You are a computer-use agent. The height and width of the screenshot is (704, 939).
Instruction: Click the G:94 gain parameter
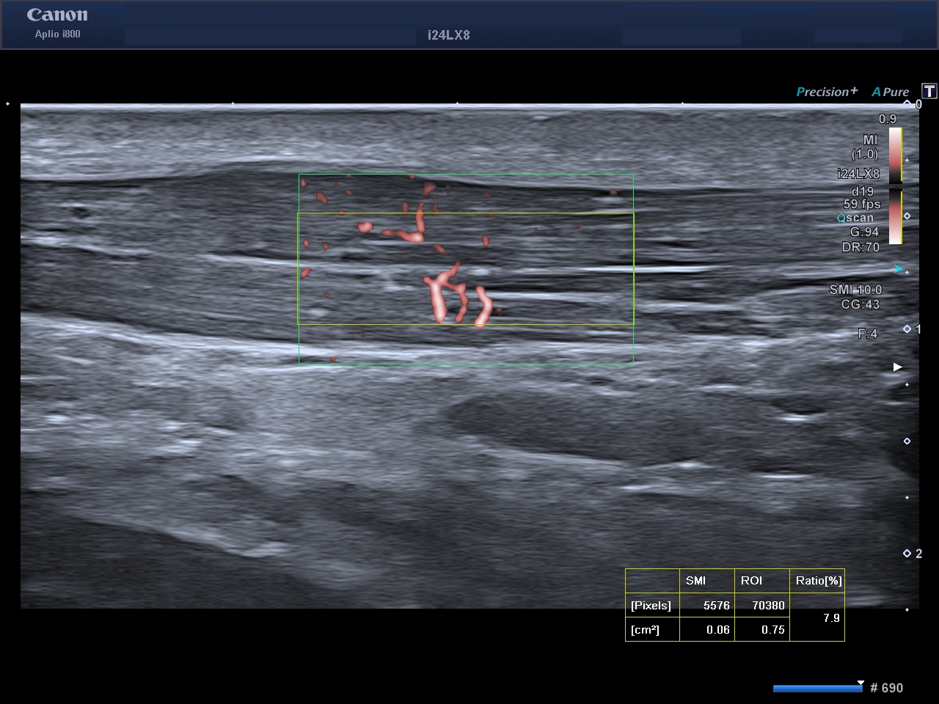863,232
